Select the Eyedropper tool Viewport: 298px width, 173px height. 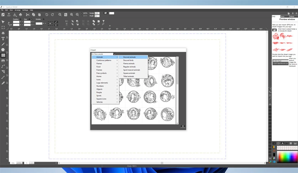[3, 83]
